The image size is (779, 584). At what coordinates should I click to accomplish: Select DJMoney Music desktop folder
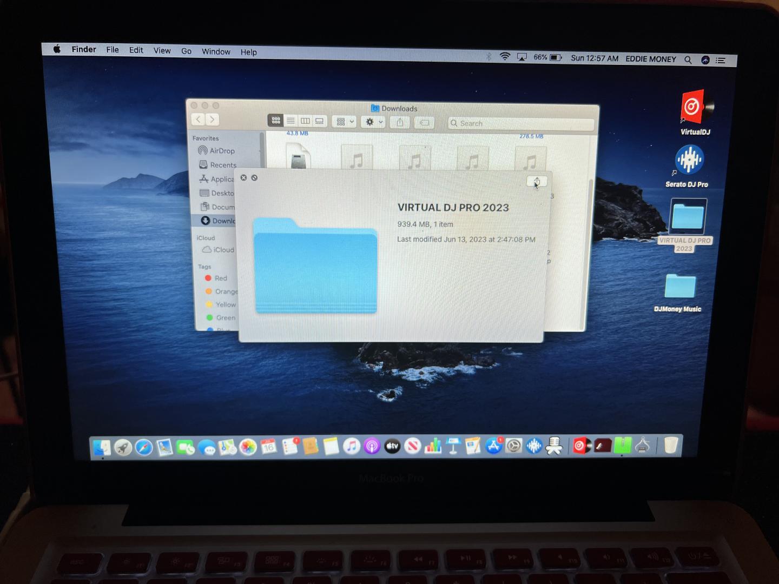coord(678,293)
